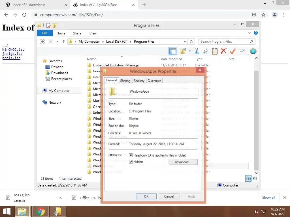The image size is (290, 217).
Task: Open Chrome three-dot menu
Action: [284, 15]
